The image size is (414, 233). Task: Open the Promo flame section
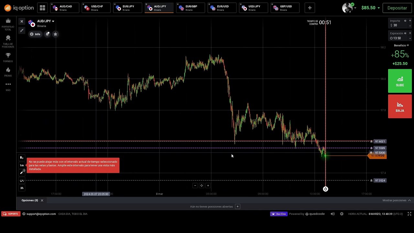pos(8,72)
